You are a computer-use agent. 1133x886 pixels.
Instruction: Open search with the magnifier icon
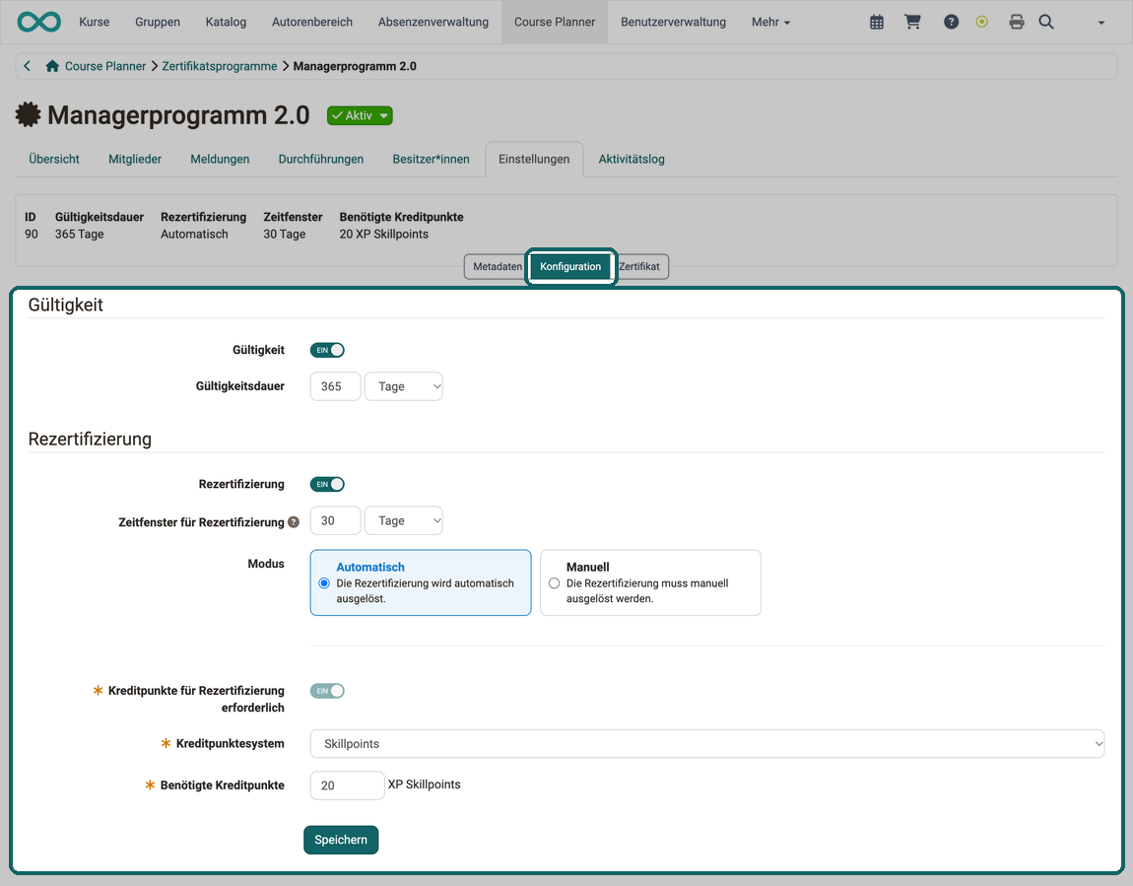[1046, 22]
